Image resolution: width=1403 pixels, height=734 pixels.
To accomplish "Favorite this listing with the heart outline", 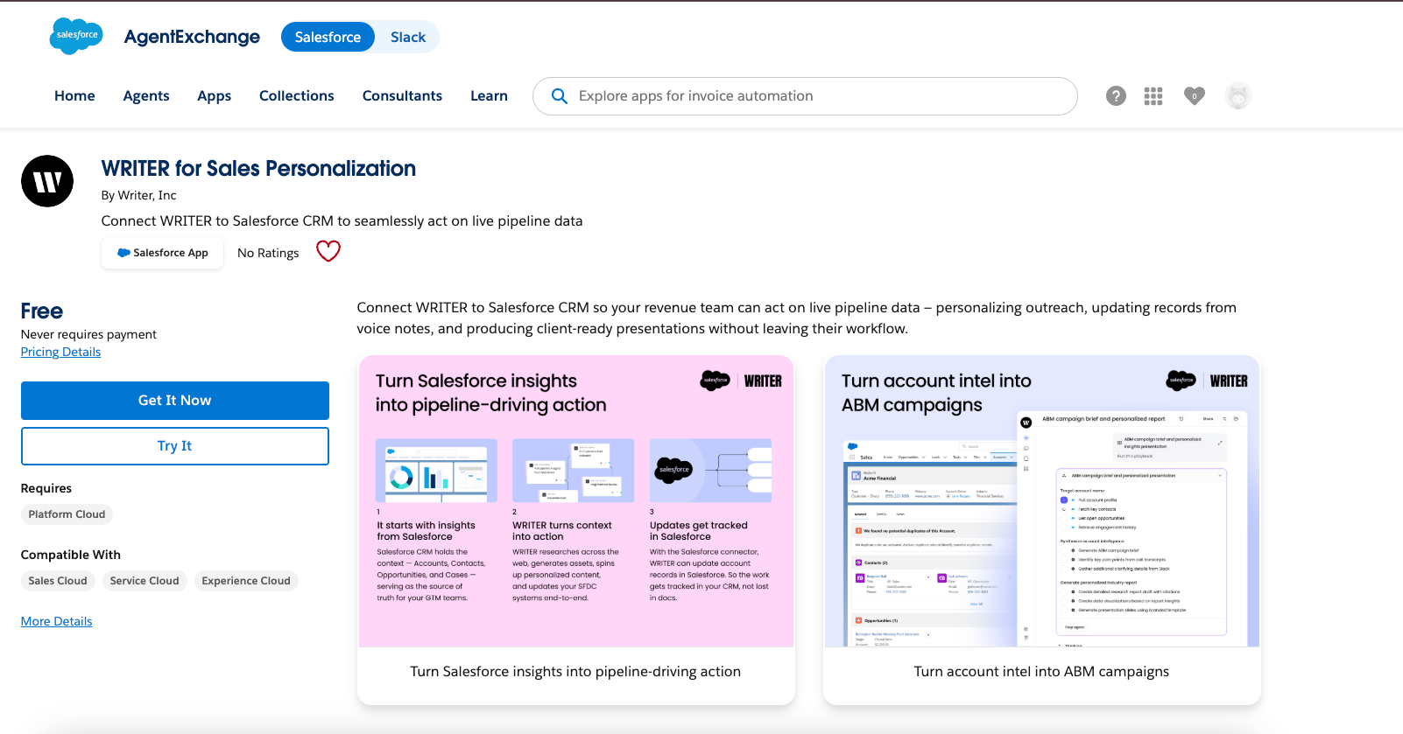I will (x=328, y=251).
